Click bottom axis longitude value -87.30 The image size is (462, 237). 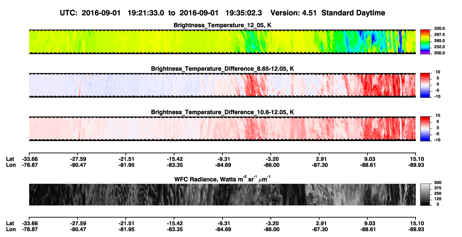(319, 229)
